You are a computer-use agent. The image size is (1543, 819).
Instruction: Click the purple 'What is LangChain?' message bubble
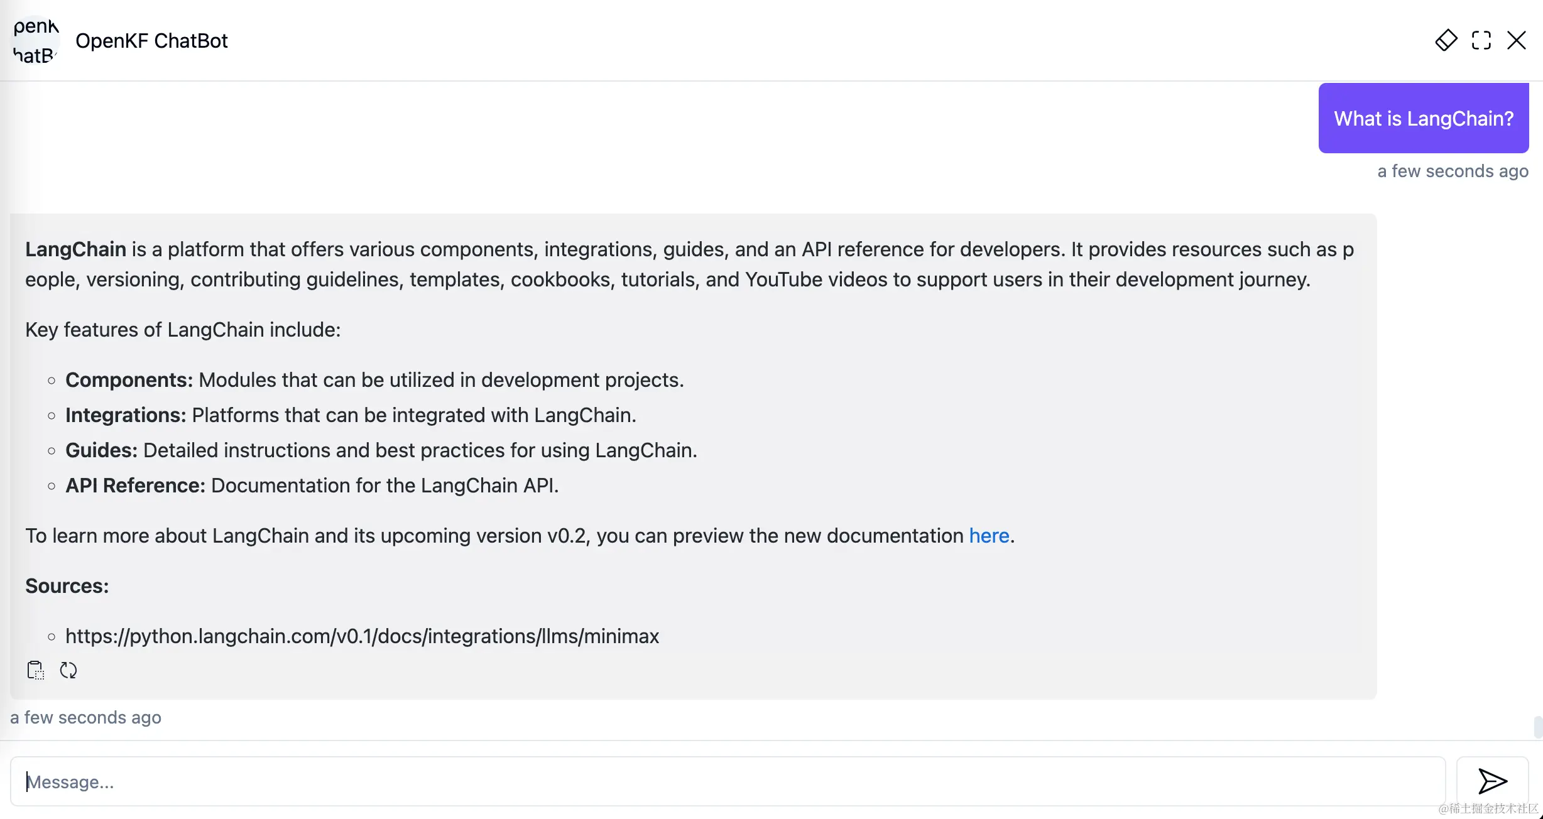(x=1423, y=118)
